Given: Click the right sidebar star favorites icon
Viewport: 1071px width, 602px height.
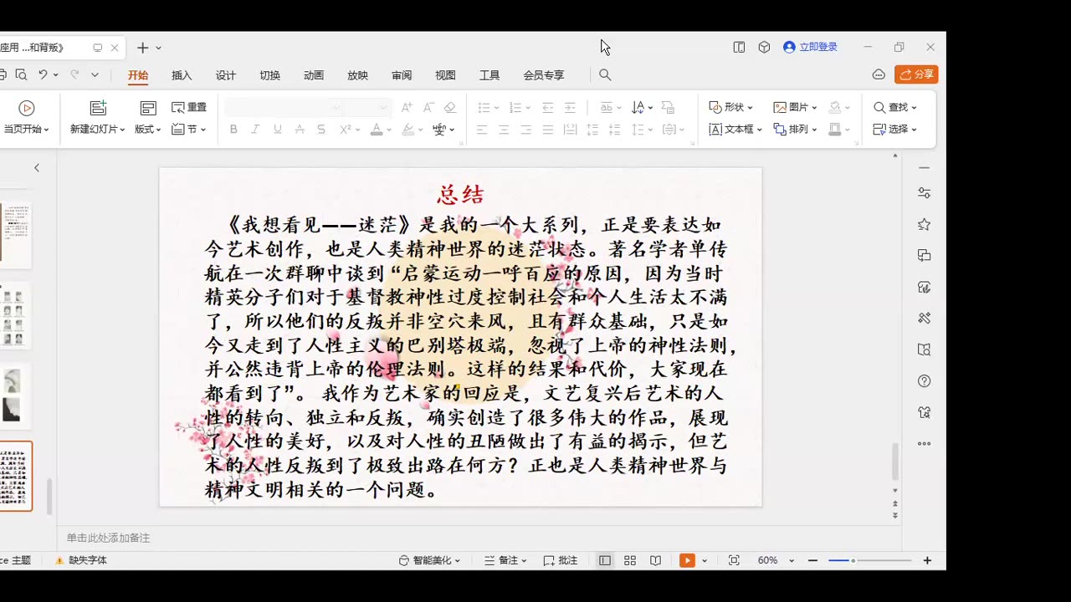Looking at the screenshot, I should point(924,224).
